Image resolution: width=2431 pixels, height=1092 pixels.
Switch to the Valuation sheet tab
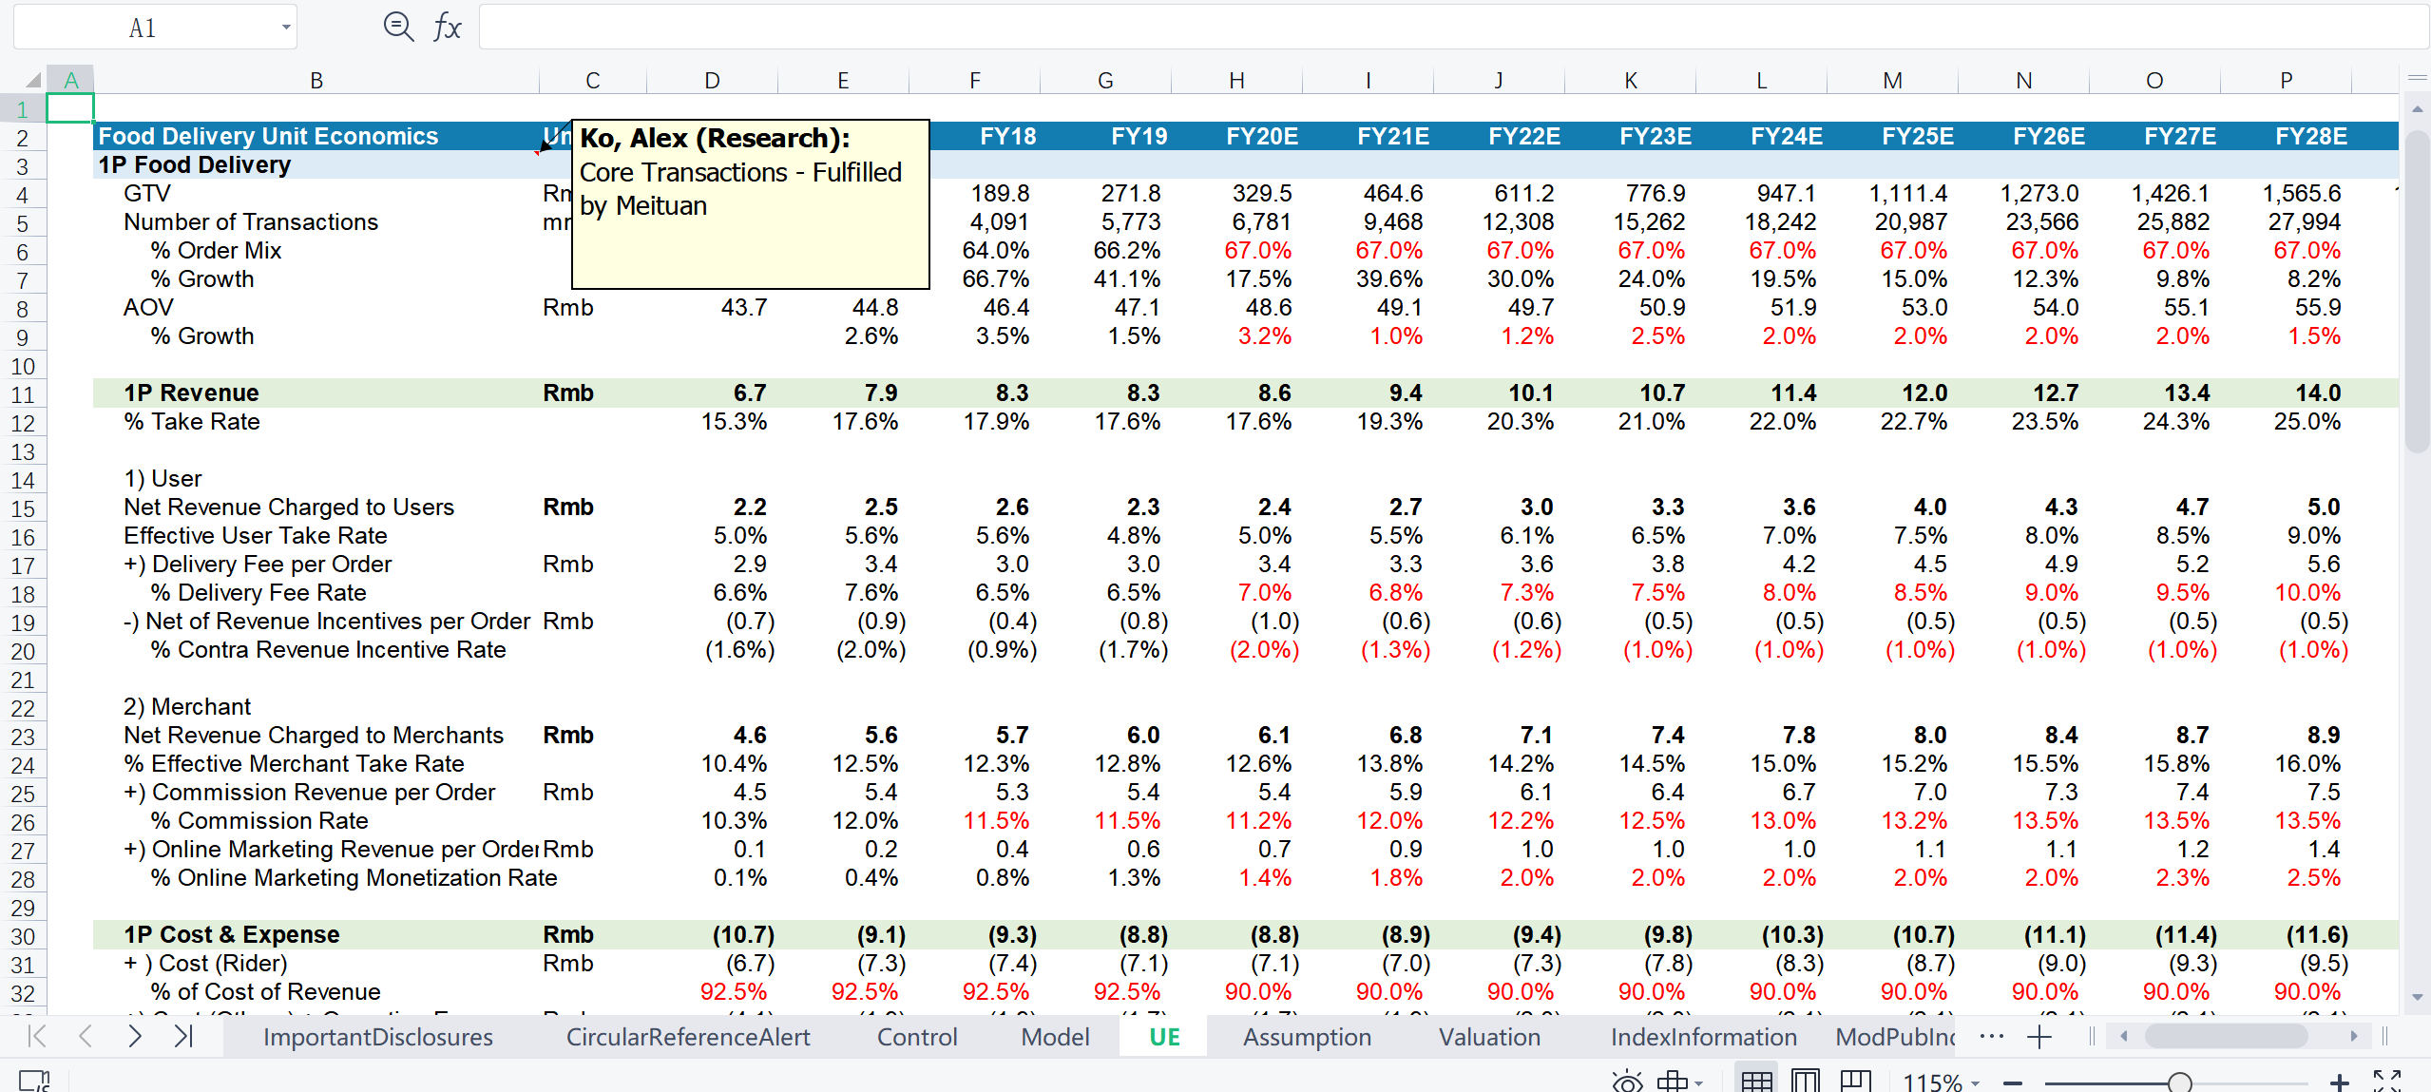coord(1489,1037)
